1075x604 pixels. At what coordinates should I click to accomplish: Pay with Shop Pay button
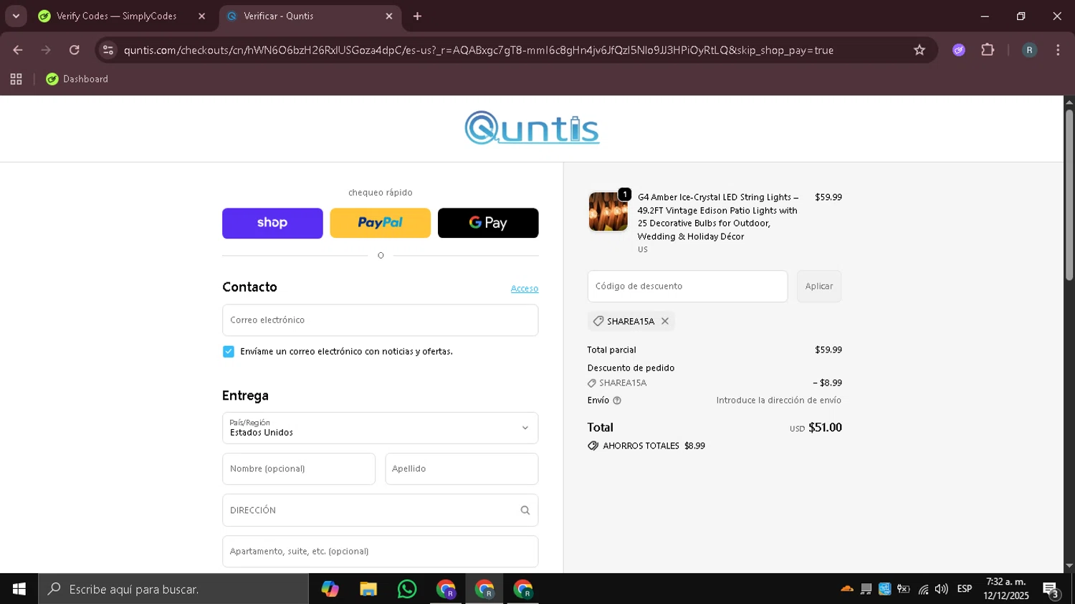(x=272, y=223)
